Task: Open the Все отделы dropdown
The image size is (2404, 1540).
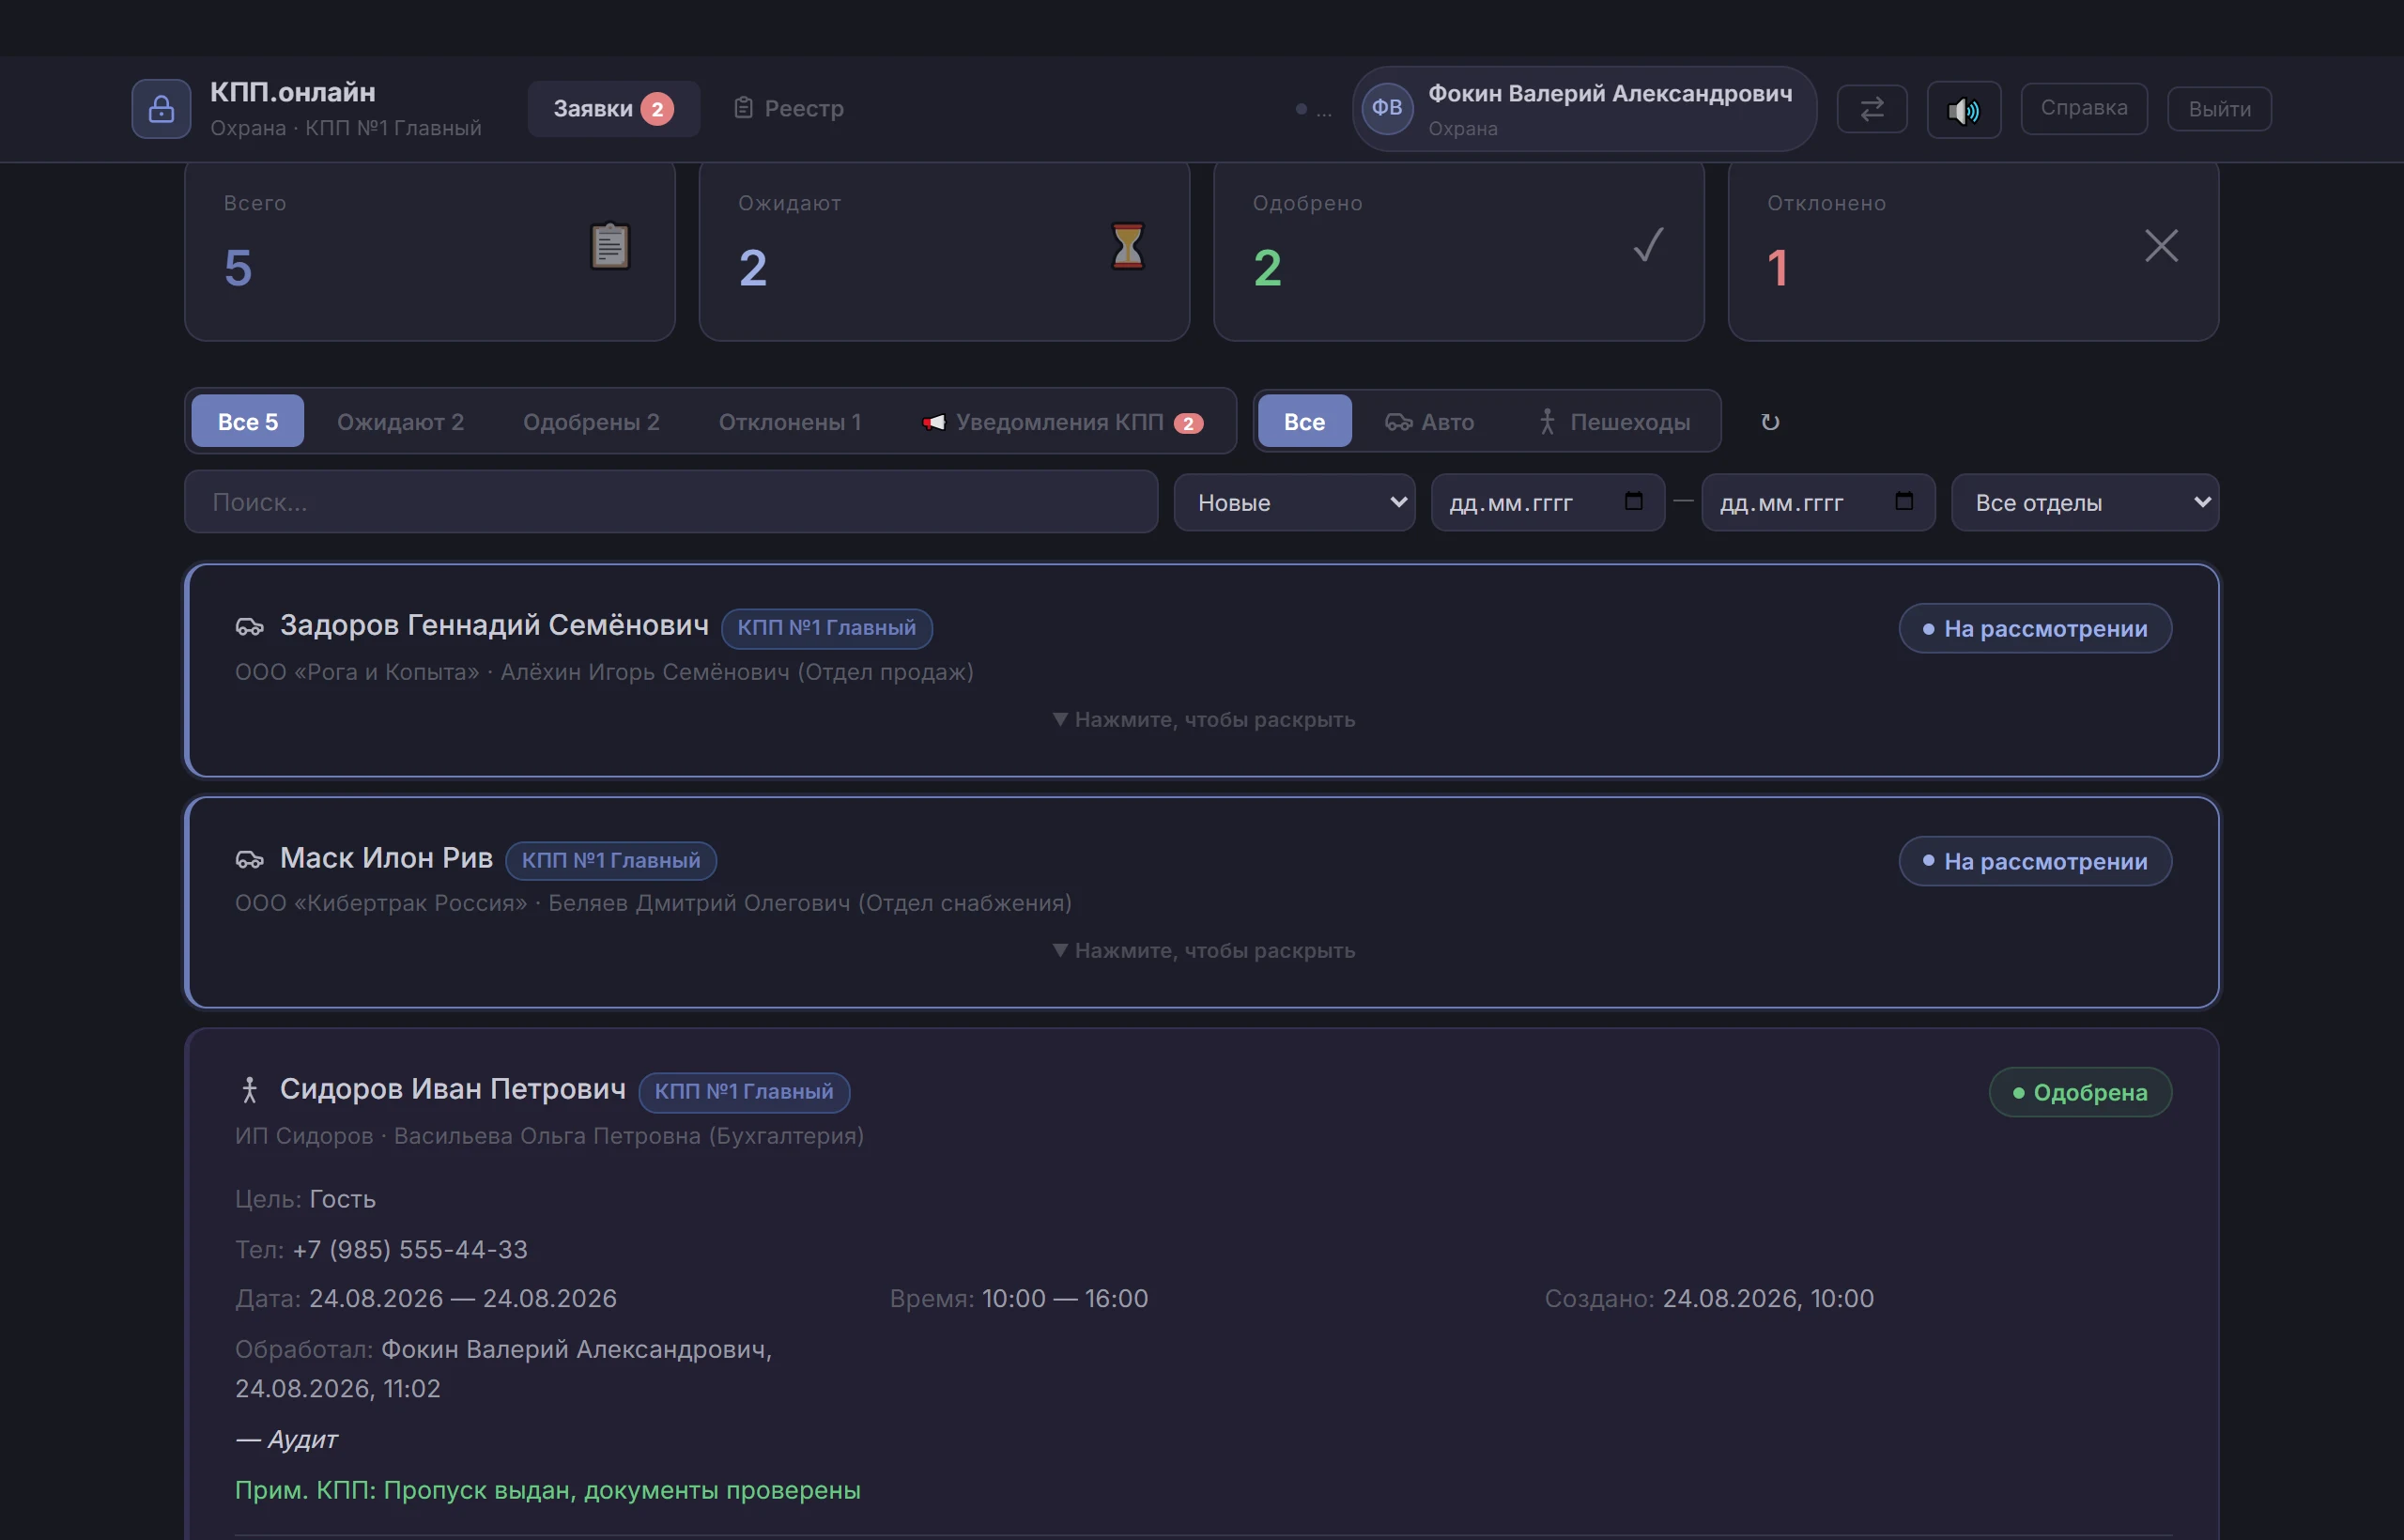Action: point(2085,502)
